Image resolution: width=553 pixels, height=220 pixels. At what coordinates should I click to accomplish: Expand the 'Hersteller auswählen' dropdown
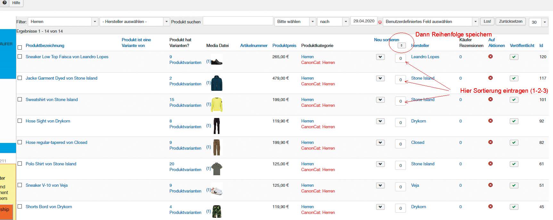pyautogui.click(x=134, y=22)
